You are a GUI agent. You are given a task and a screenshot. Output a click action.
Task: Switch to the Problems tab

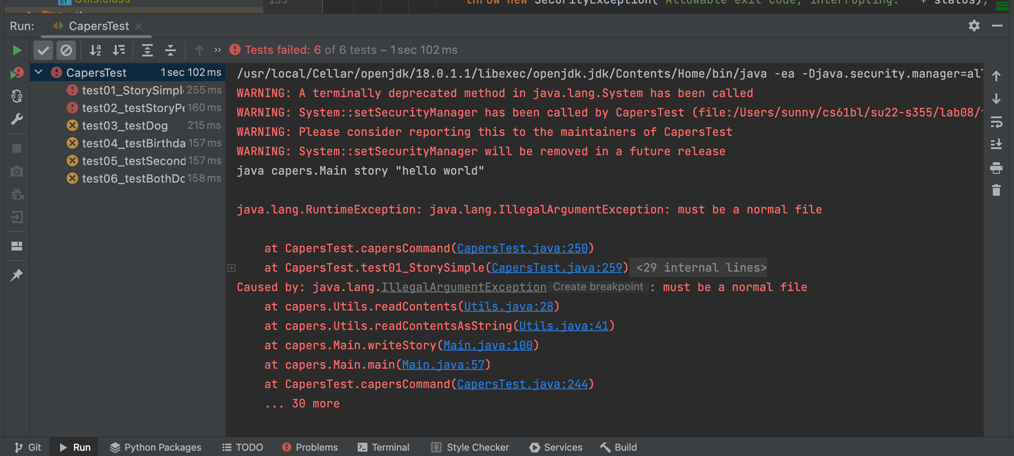[310, 447]
